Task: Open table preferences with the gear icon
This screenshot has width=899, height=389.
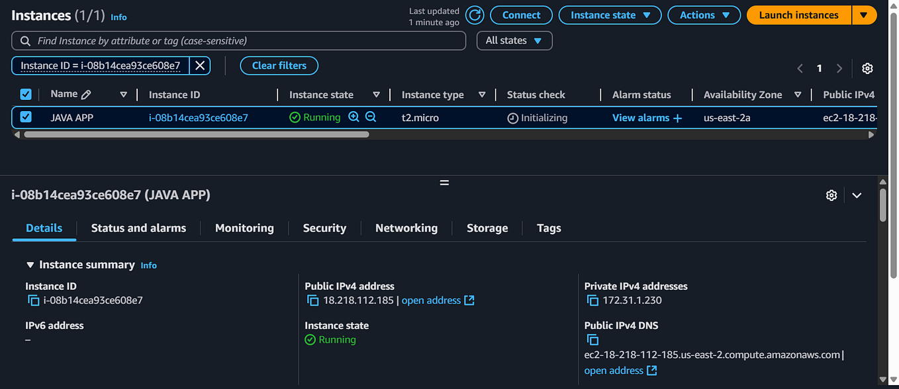Action: coord(867,68)
